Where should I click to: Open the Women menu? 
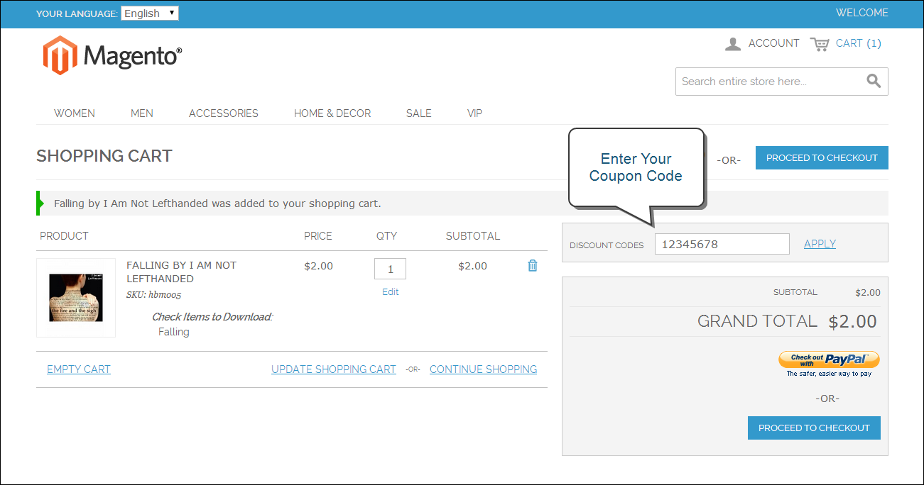(75, 113)
